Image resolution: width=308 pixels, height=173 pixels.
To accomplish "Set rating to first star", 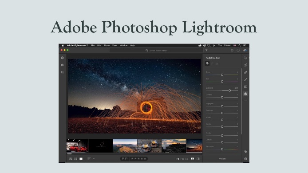I will click(x=132, y=159).
